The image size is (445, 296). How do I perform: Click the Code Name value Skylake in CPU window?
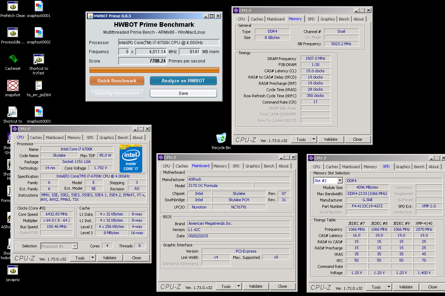(x=59, y=156)
